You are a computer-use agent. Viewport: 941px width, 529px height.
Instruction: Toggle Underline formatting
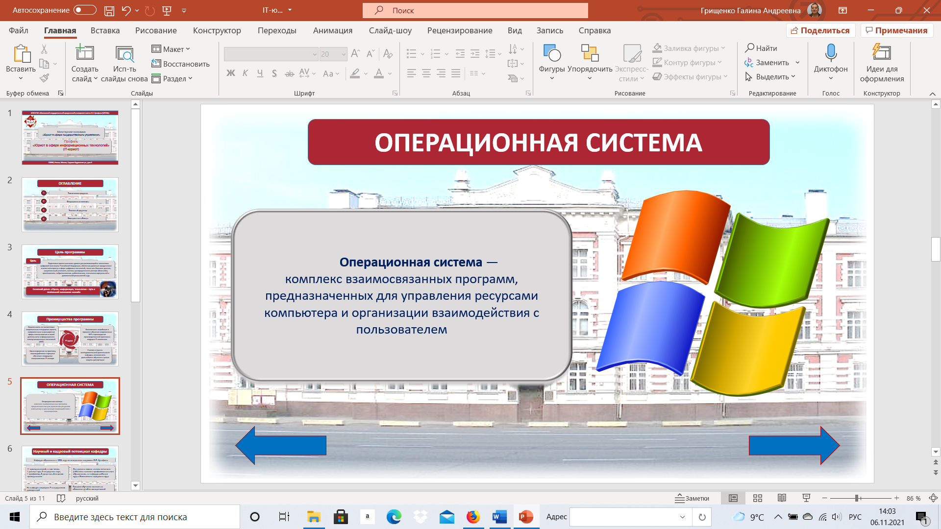(x=260, y=73)
